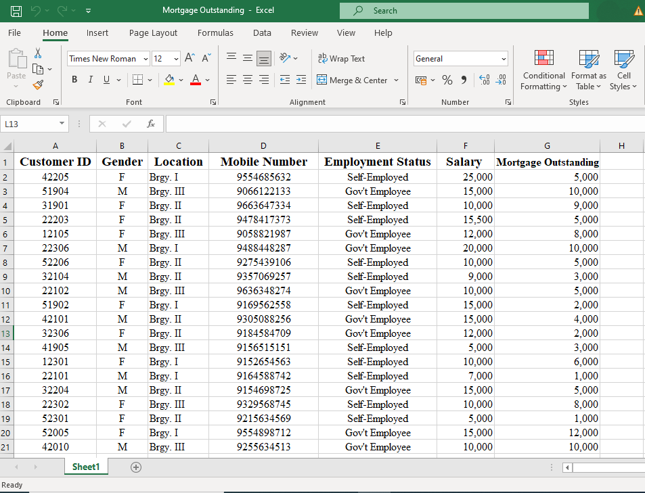The image size is (645, 493).
Task: Apply the yellow fill color swatch
Action: tap(169, 80)
